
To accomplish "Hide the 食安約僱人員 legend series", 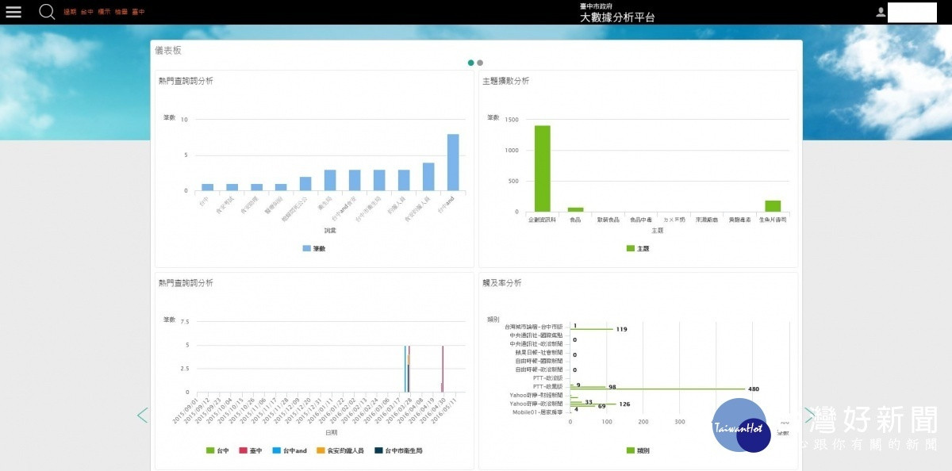I will click(x=340, y=450).
